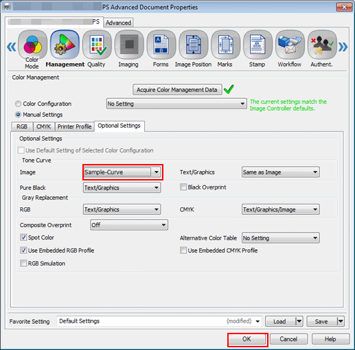Open the Forms settings icon
Screen dimensions: 355x350
click(161, 45)
